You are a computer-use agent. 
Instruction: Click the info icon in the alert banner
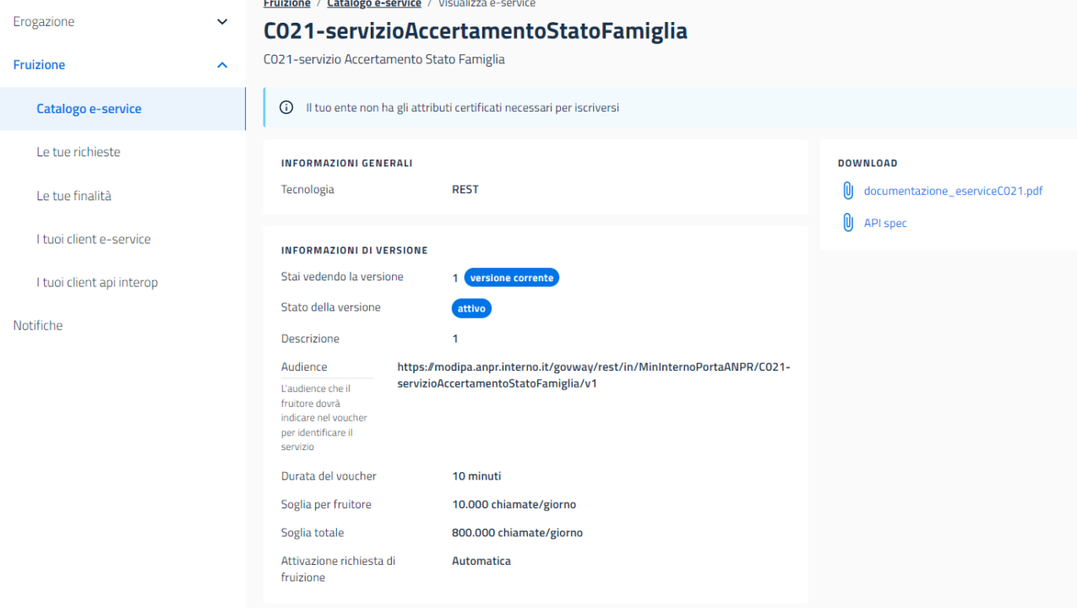pos(286,107)
